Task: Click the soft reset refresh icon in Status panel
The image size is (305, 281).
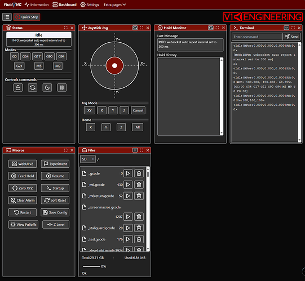Action: (x=33, y=87)
